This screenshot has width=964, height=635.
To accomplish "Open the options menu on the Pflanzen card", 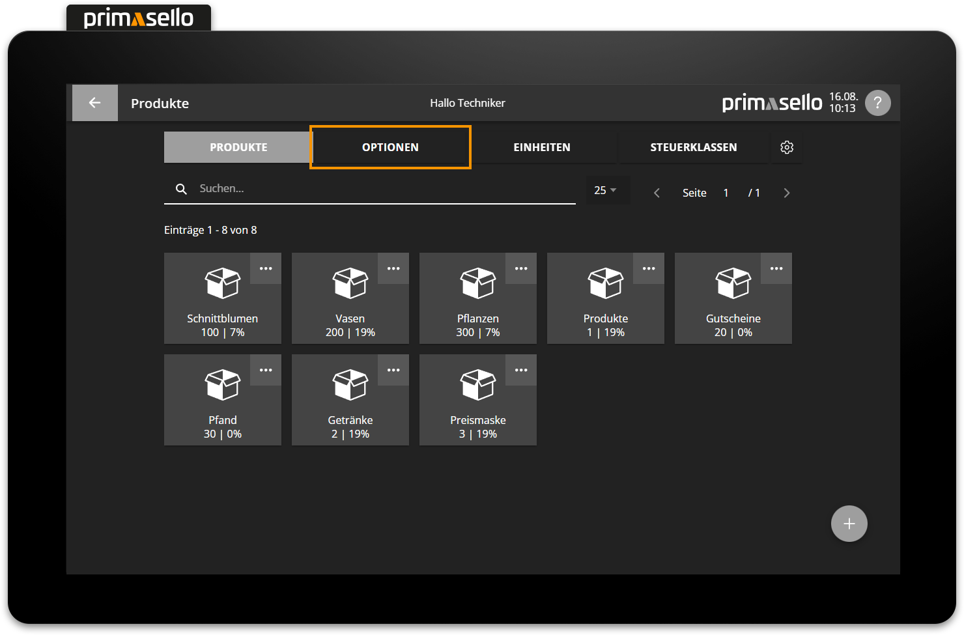I will pyautogui.click(x=520, y=268).
